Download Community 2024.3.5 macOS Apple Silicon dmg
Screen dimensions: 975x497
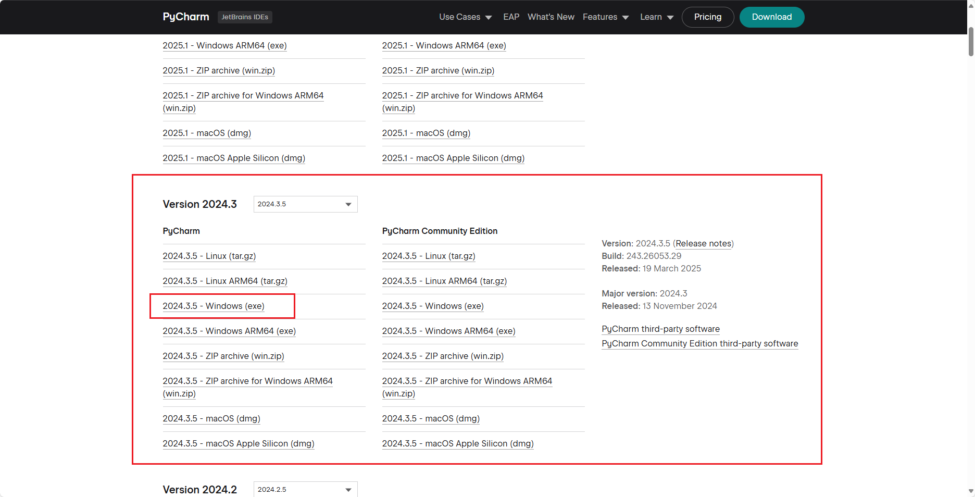(x=458, y=443)
